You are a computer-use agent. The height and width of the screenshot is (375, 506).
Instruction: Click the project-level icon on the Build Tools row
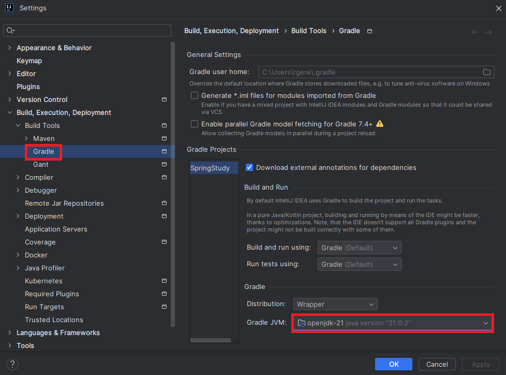pyautogui.click(x=164, y=125)
